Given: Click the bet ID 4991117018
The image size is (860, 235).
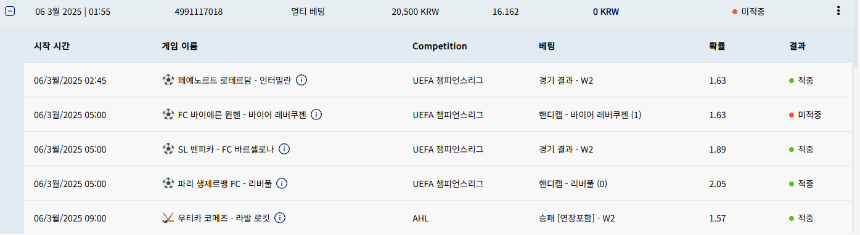Looking at the screenshot, I should [199, 11].
